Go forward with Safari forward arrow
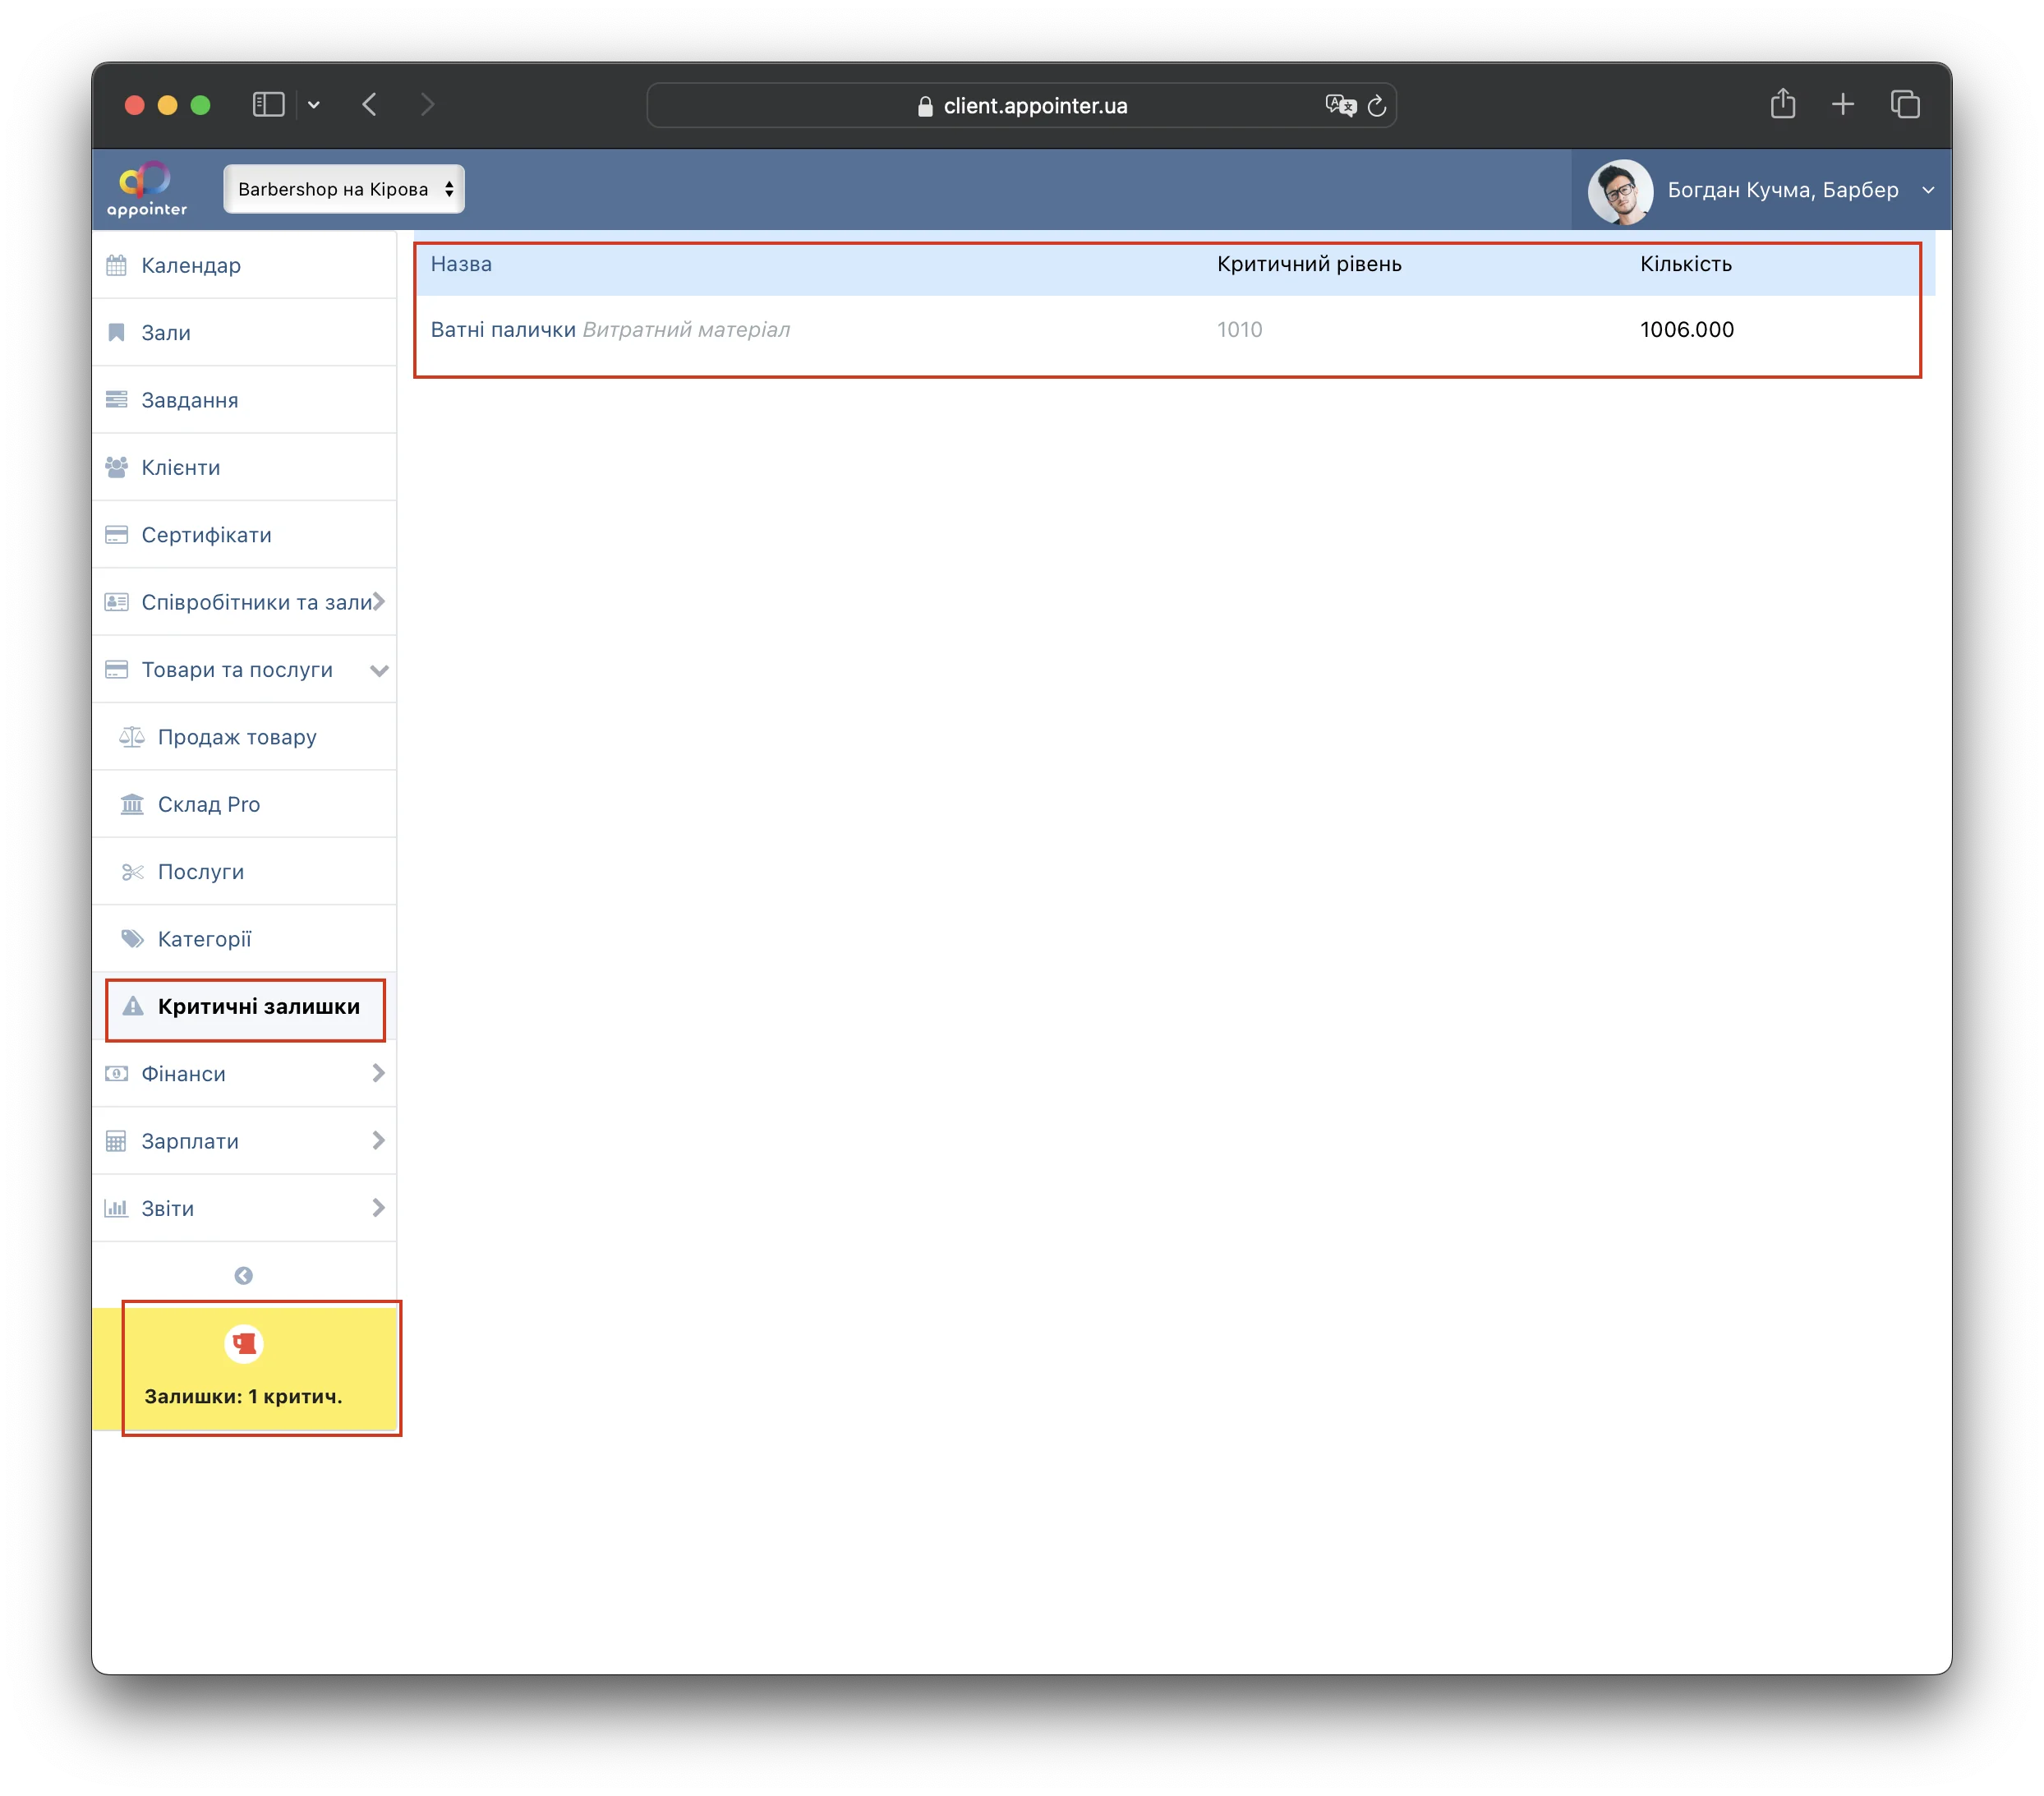 coord(428,105)
